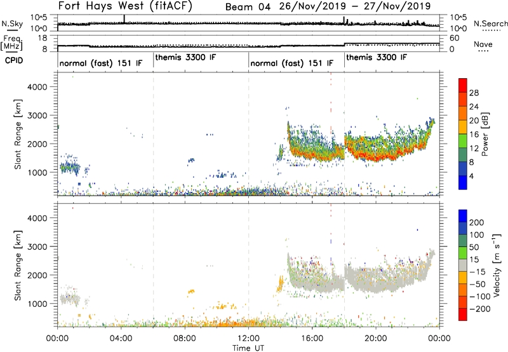
Task: Click the '60' Nave axis tick
Action: [x=455, y=38]
